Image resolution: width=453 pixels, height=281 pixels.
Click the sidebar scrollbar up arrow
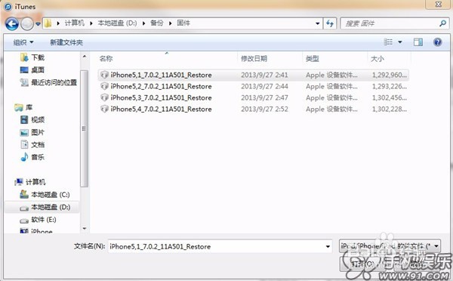tap(85, 57)
